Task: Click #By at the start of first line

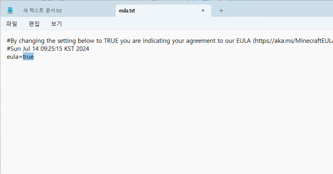Action: click(12, 41)
